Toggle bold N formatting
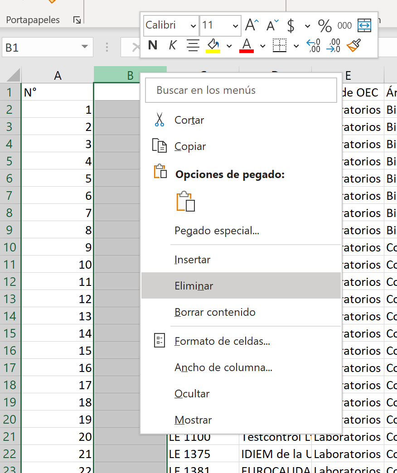This screenshot has width=397, height=473. pos(153,45)
